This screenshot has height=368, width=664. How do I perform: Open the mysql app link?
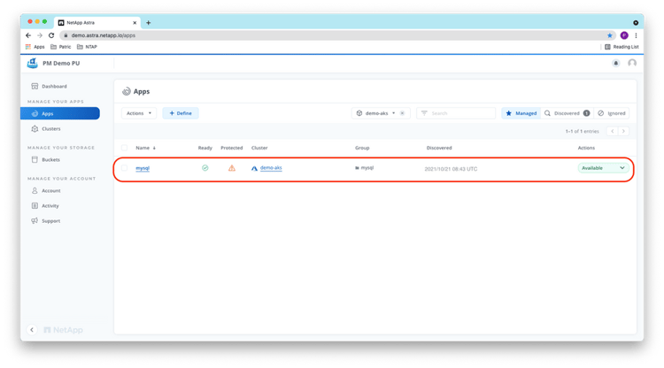pos(143,167)
